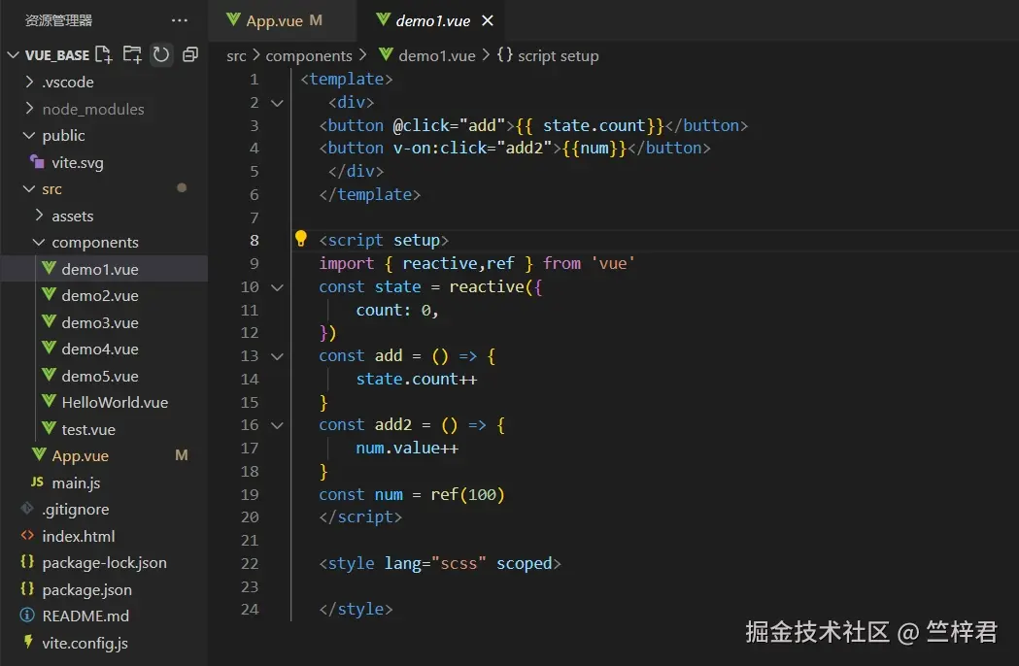Collapse all folders in explorer

pyautogui.click(x=189, y=54)
